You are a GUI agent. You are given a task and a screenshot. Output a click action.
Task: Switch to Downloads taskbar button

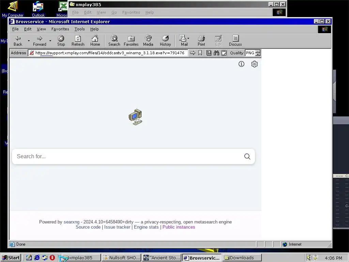[242, 258]
